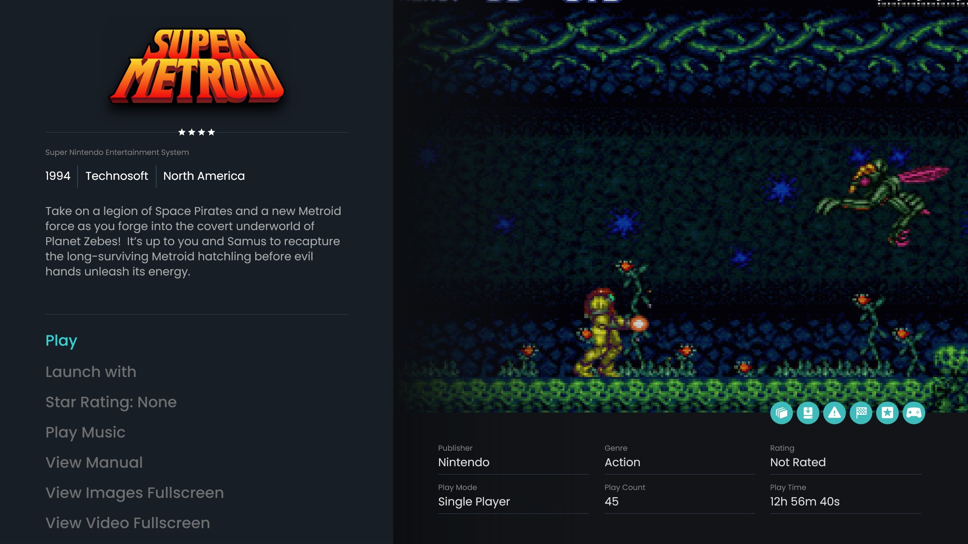This screenshot has width=968, height=544.
Task: Open View Manual
Action: click(94, 462)
